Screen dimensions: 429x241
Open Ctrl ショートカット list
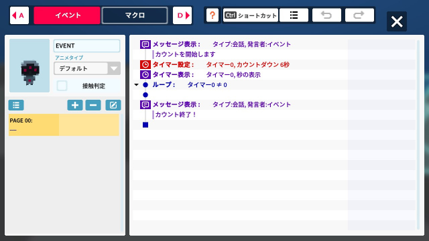250,15
